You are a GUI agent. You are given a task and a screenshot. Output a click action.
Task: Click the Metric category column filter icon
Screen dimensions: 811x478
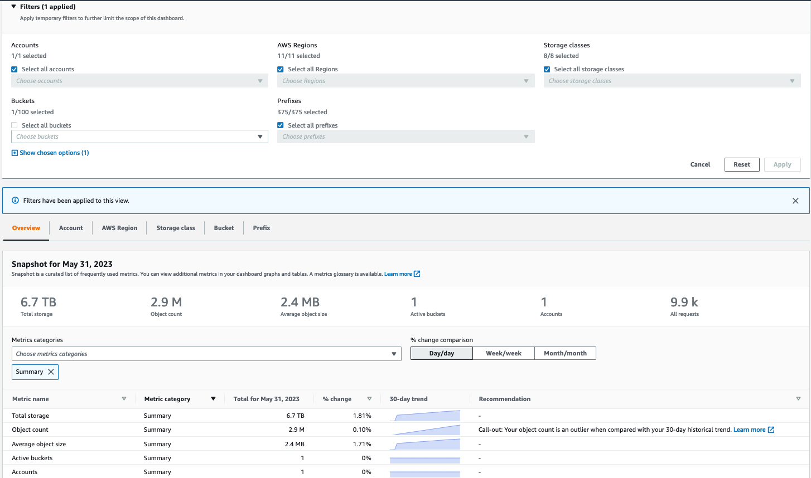[213, 398]
